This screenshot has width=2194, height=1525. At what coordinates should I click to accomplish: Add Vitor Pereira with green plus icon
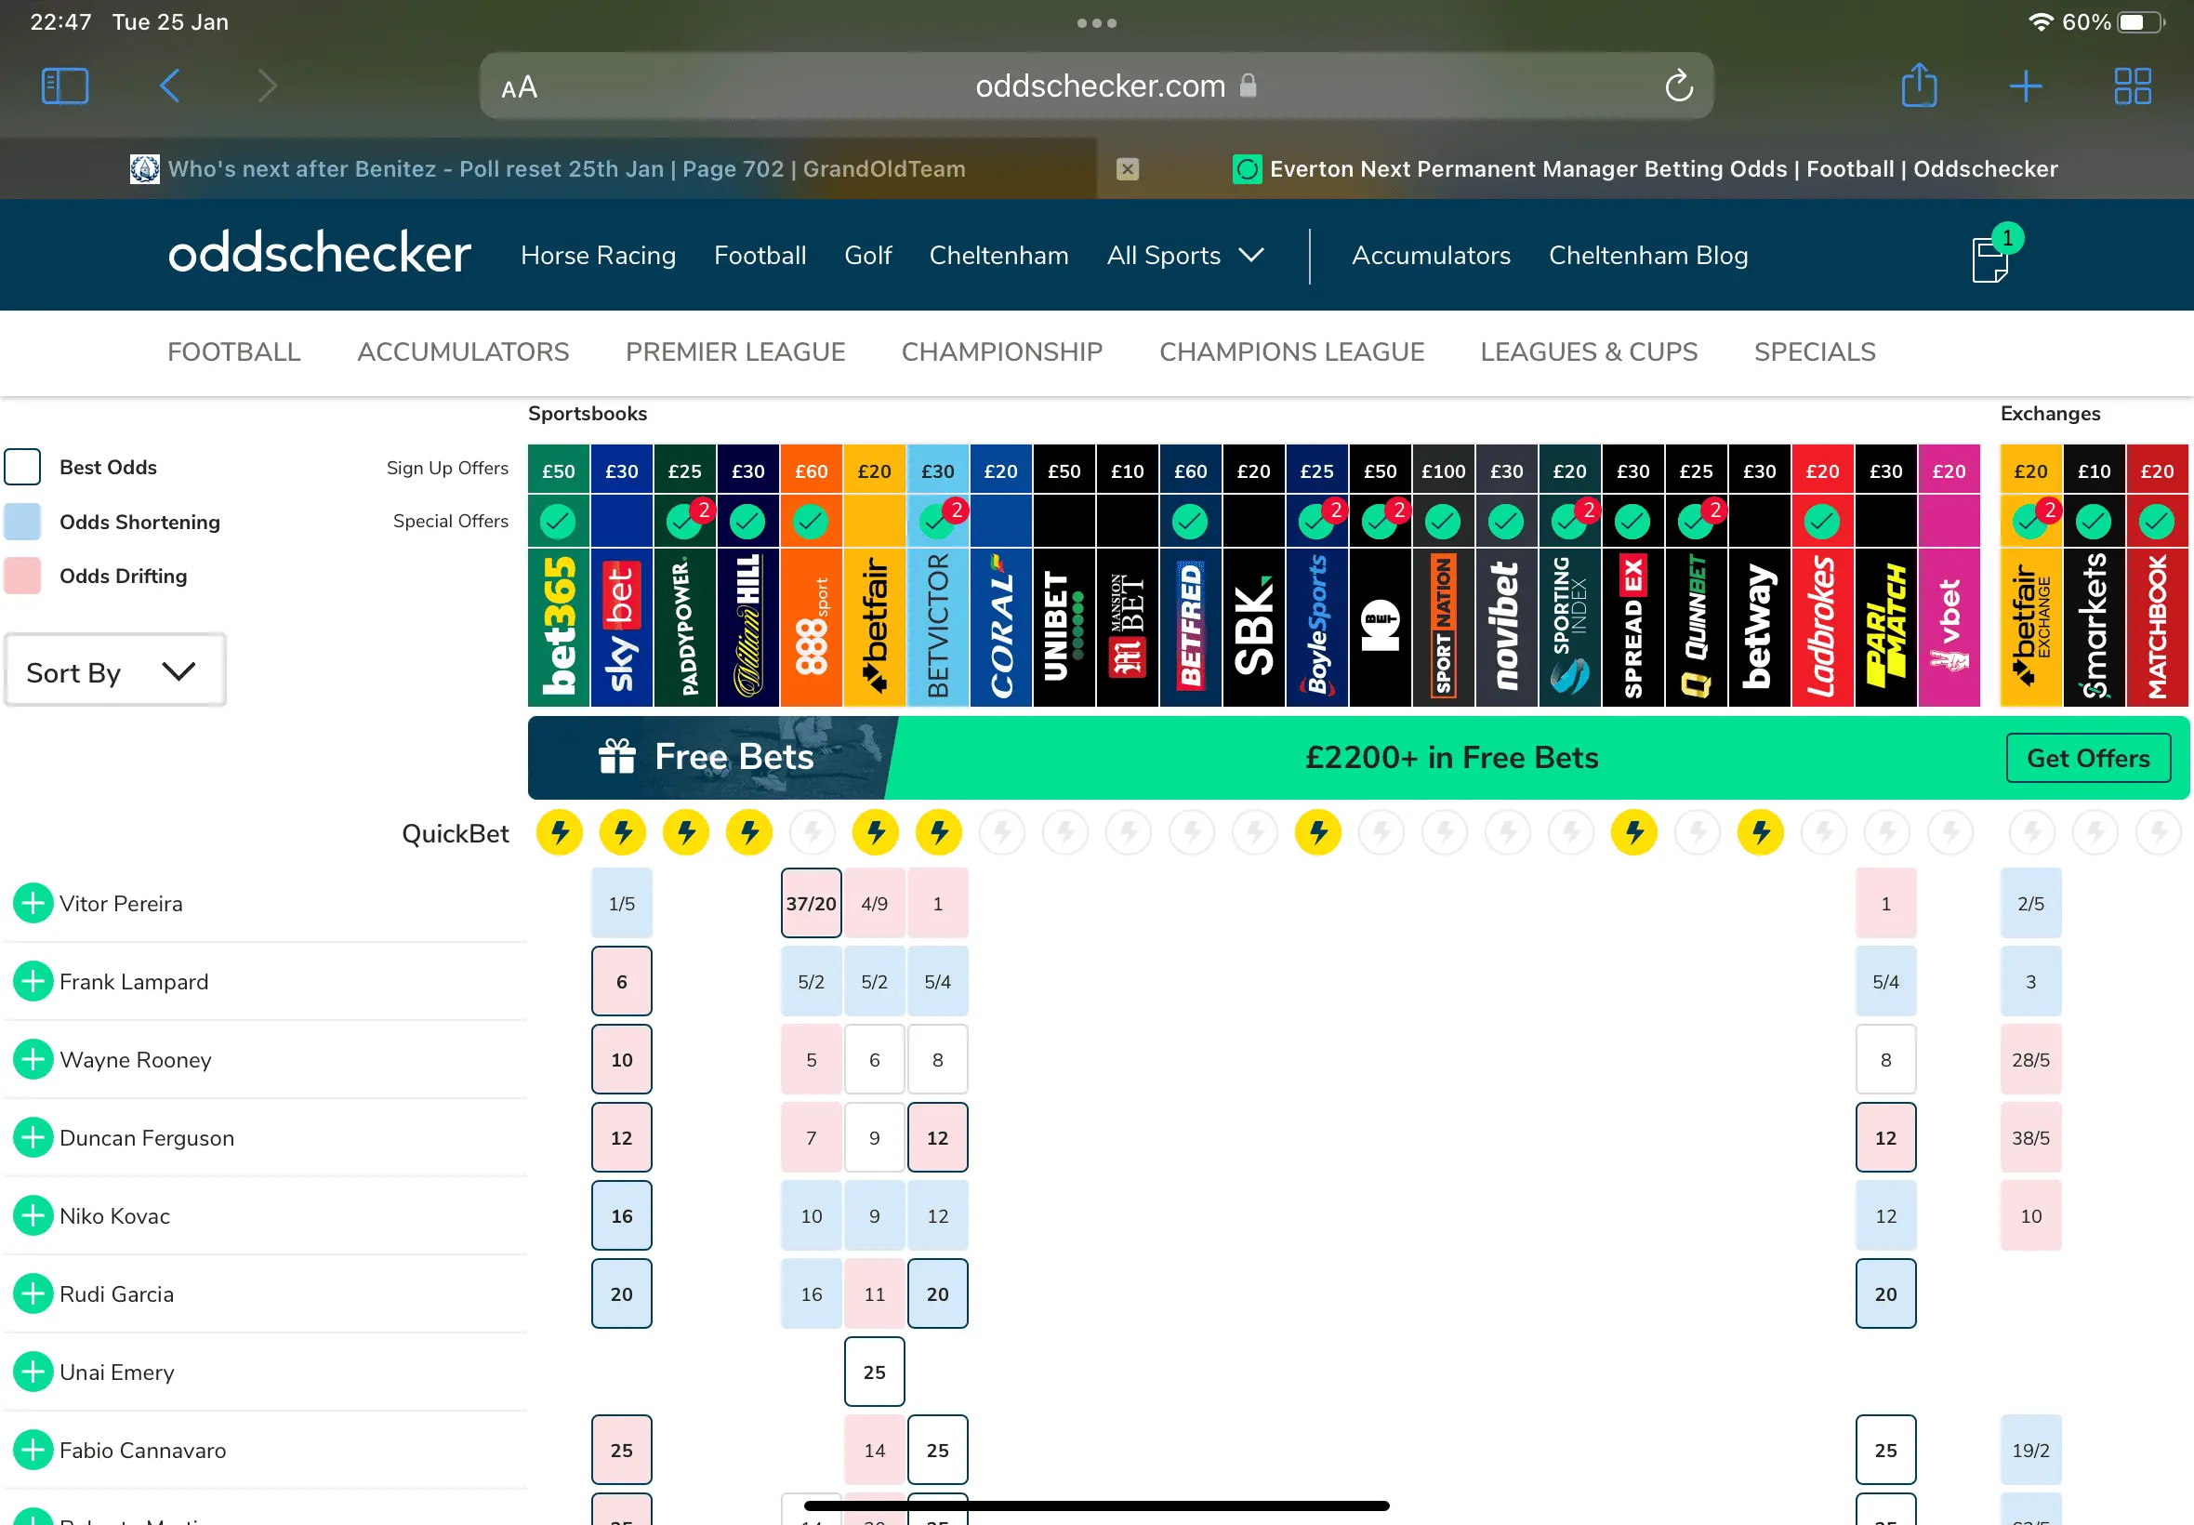click(x=33, y=903)
